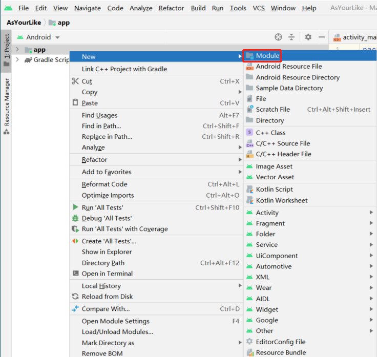377x357 pixels.
Task: Open the Navigate menu
Action: [87, 8]
